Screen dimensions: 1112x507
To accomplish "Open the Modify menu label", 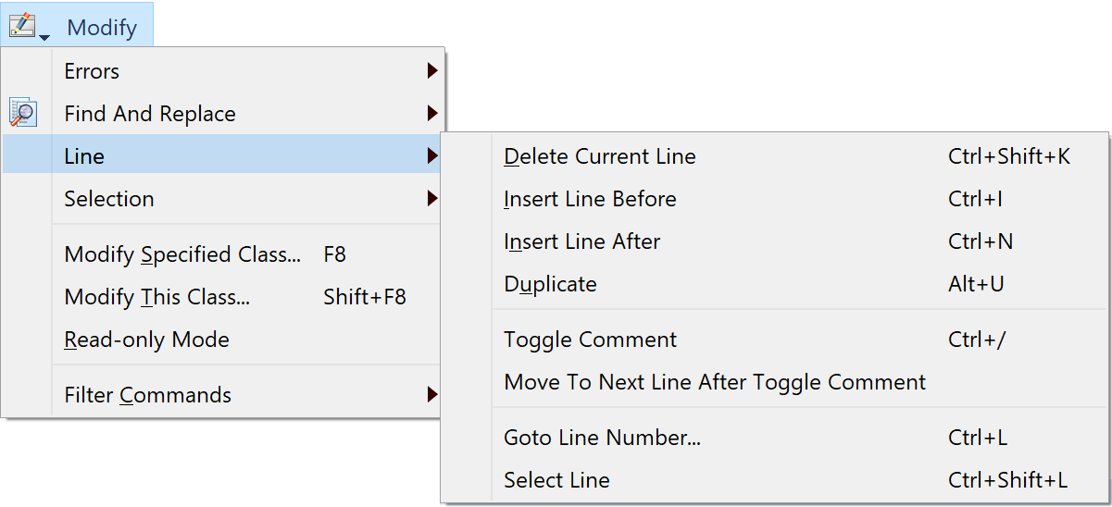I will 102,28.
